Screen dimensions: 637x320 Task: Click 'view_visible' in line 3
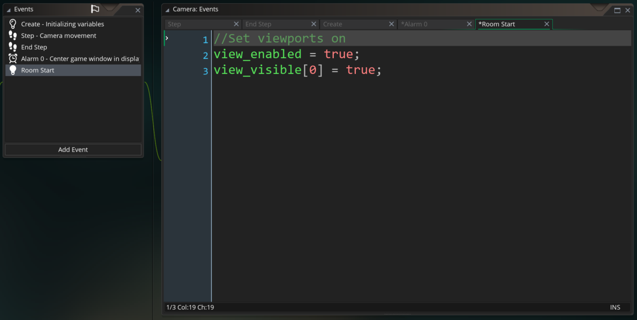[x=258, y=70]
